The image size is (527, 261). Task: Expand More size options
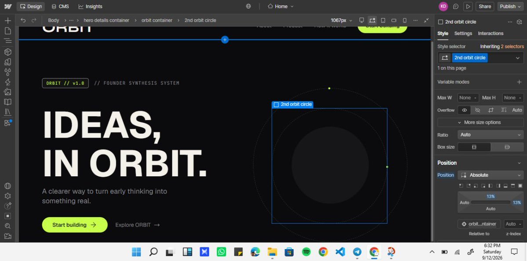coord(480,122)
